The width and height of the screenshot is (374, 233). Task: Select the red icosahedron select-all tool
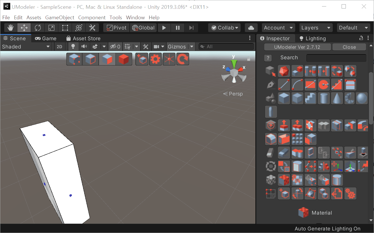click(284, 71)
